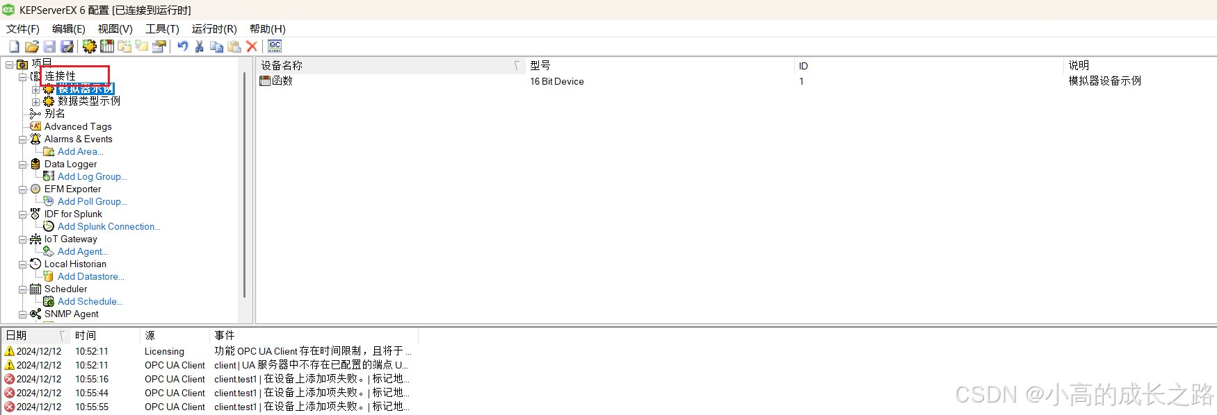The height and width of the screenshot is (415, 1217).
Task: Click the Add Log Group... link
Action: [x=92, y=176]
